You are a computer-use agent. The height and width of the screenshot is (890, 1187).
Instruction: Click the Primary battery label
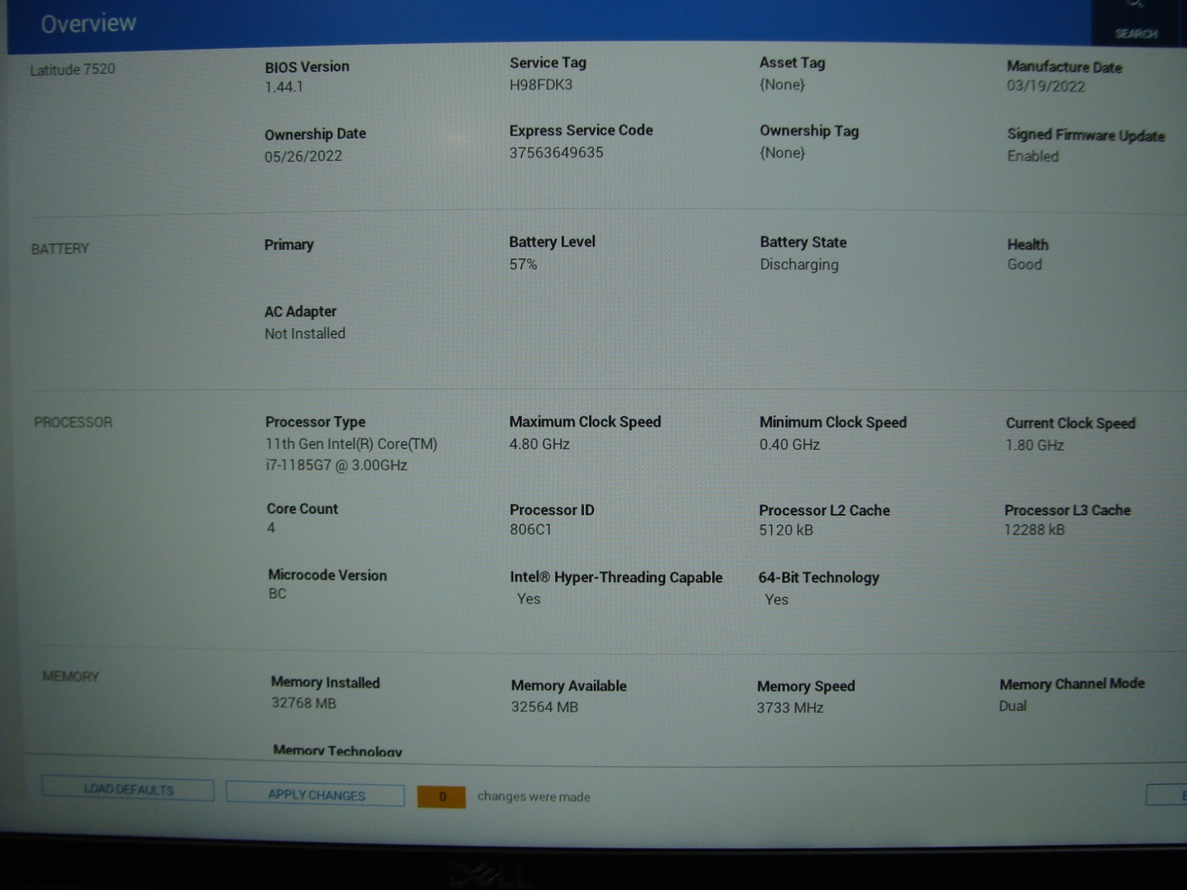289,245
